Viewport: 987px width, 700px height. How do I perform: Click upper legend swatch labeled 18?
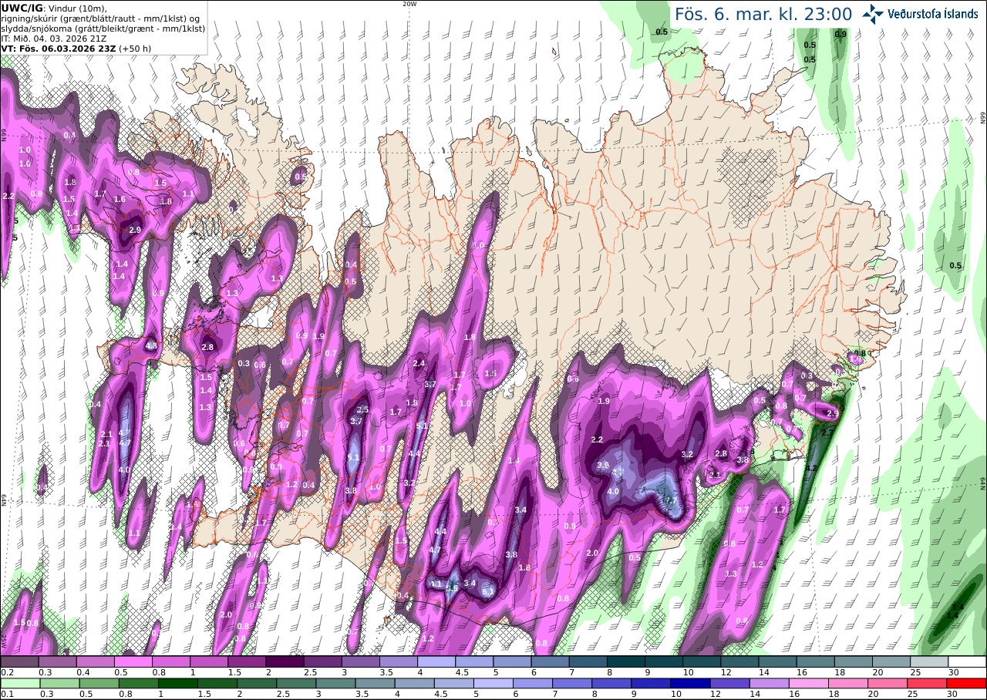click(854, 661)
